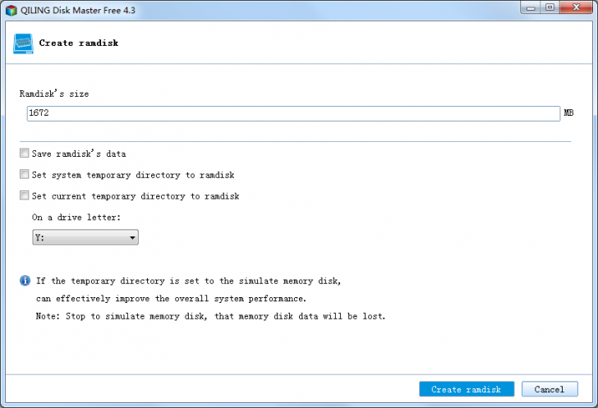The width and height of the screenshot is (598, 408).
Task: Click the "Ramdisk's size" label
Action: click(x=54, y=94)
